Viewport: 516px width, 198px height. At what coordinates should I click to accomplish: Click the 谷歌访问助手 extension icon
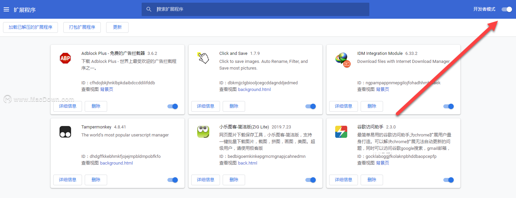(341, 132)
